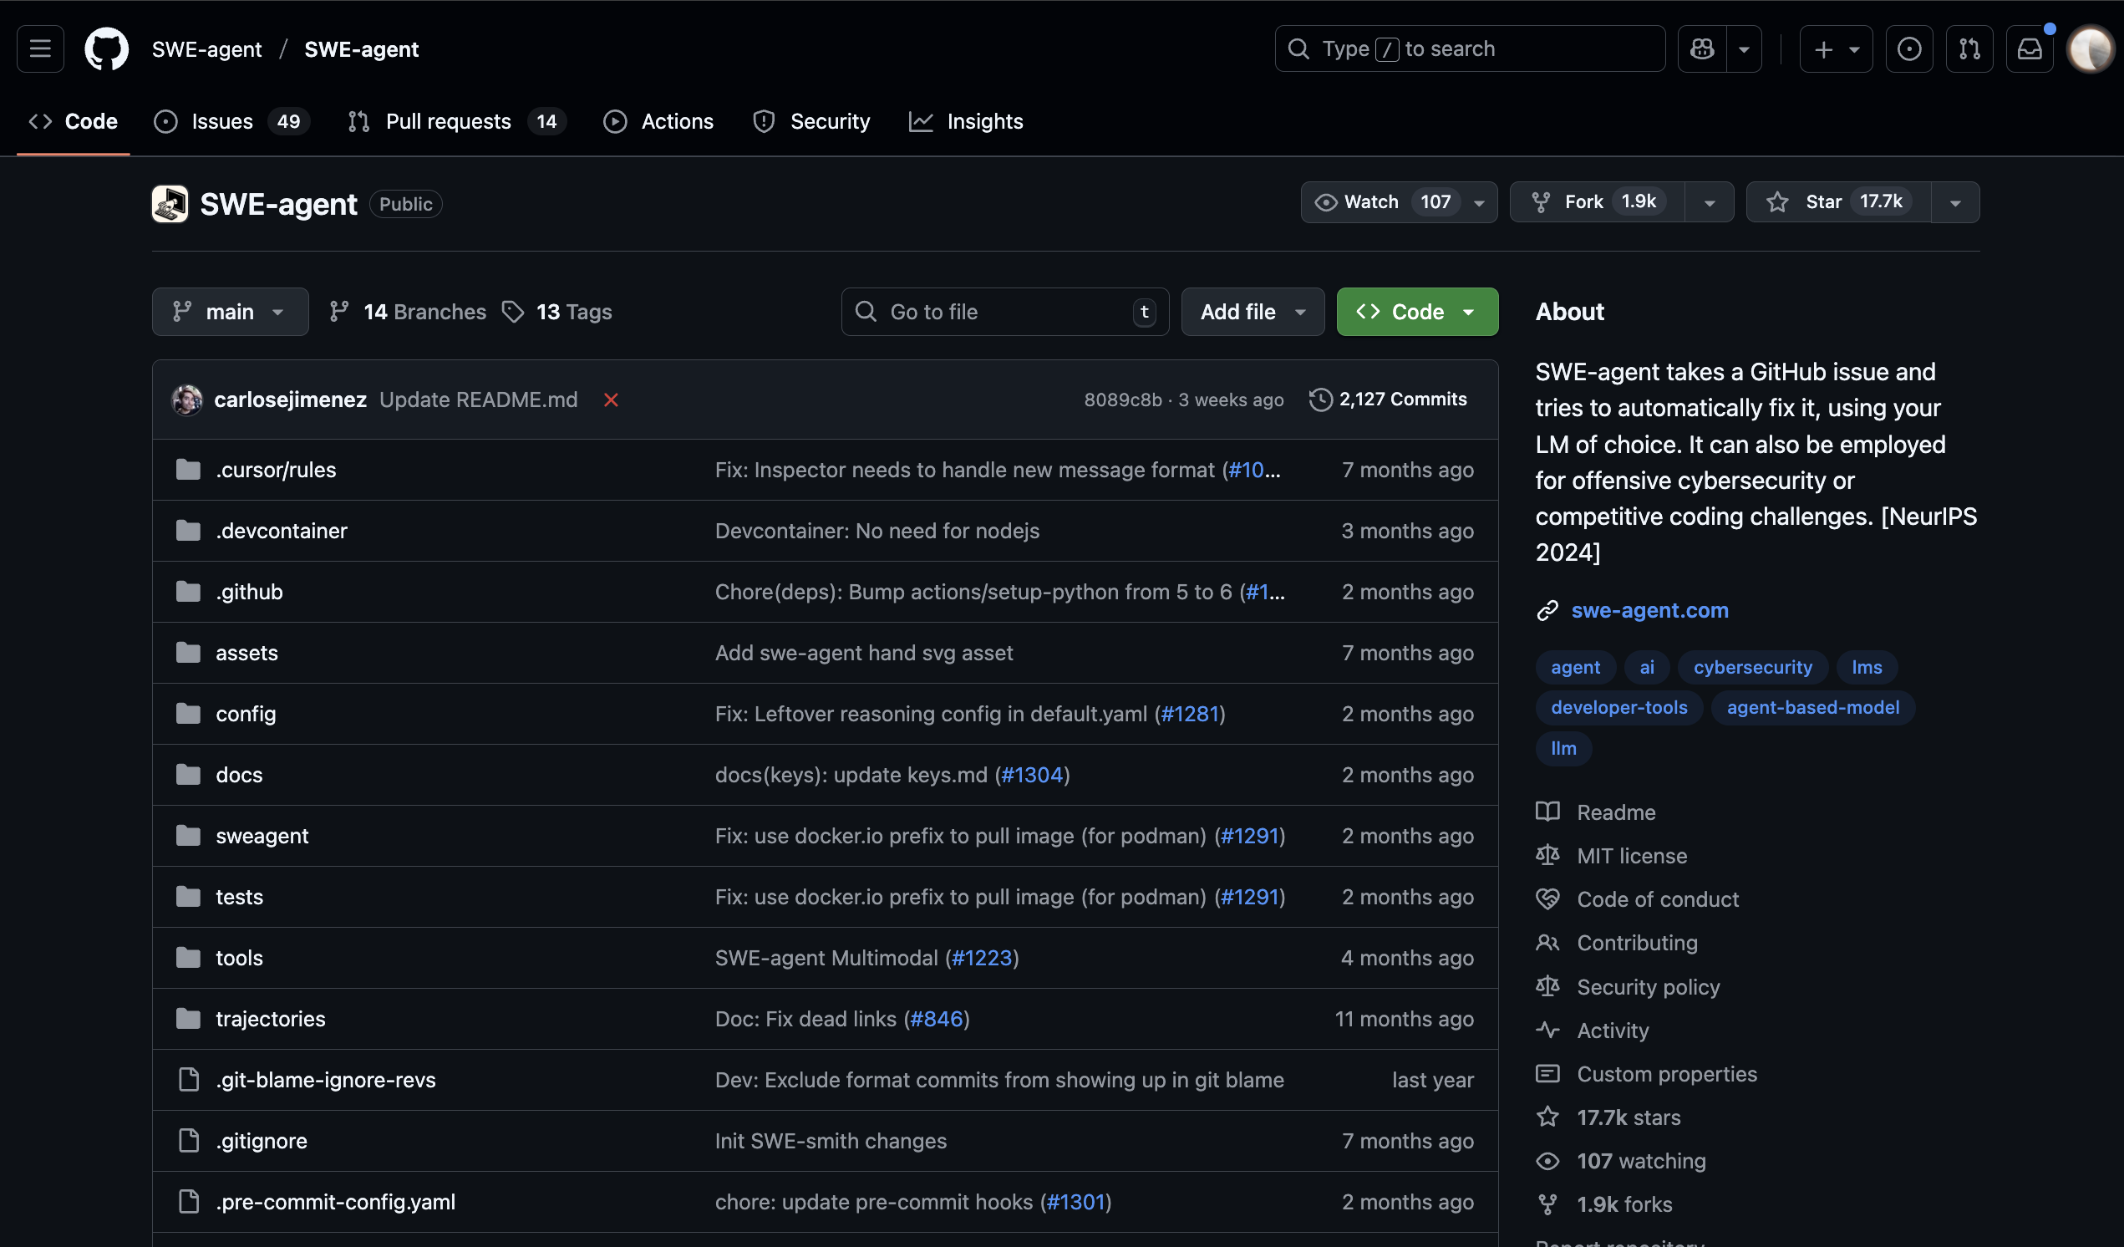2124x1247 pixels.
Task: Open the Copilot chat icon
Action: 1702,49
